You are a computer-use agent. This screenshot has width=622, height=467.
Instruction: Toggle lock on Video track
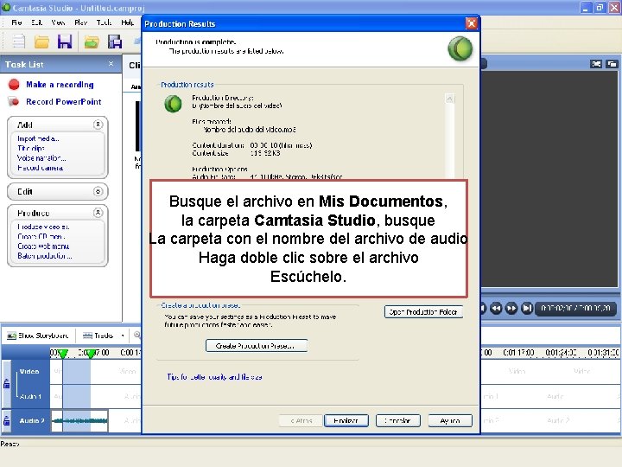click(x=6, y=384)
